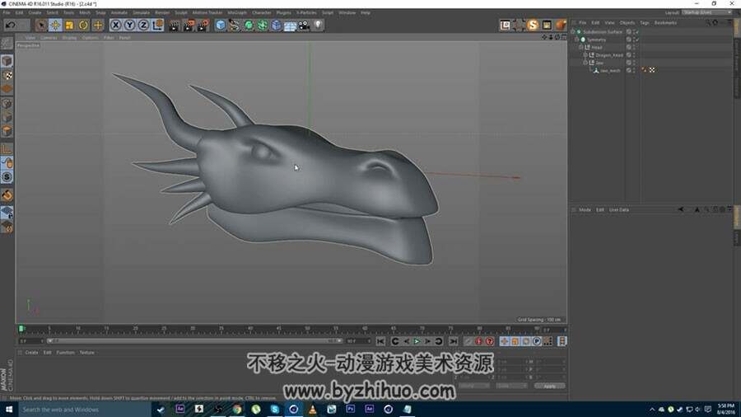Open Edit Render Settings icon

point(203,25)
